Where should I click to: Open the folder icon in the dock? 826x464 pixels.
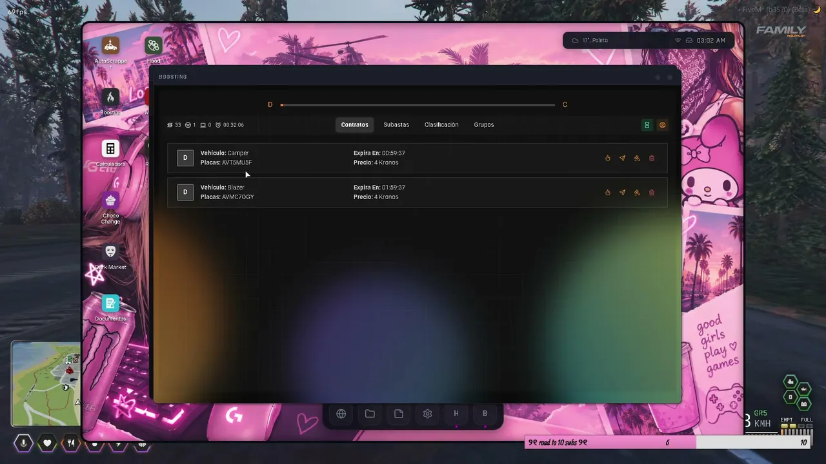pyautogui.click(x=370, y=414)
